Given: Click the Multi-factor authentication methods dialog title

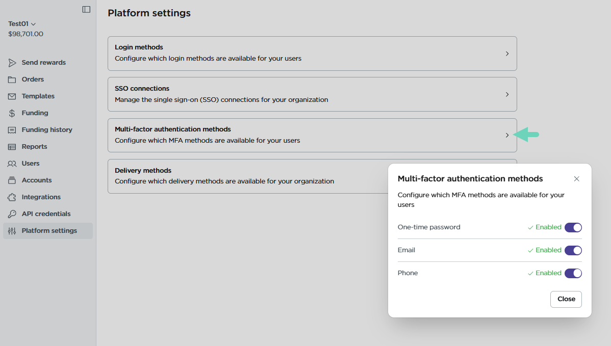Looking at the screenshot, I should click(x=470, y=179).
